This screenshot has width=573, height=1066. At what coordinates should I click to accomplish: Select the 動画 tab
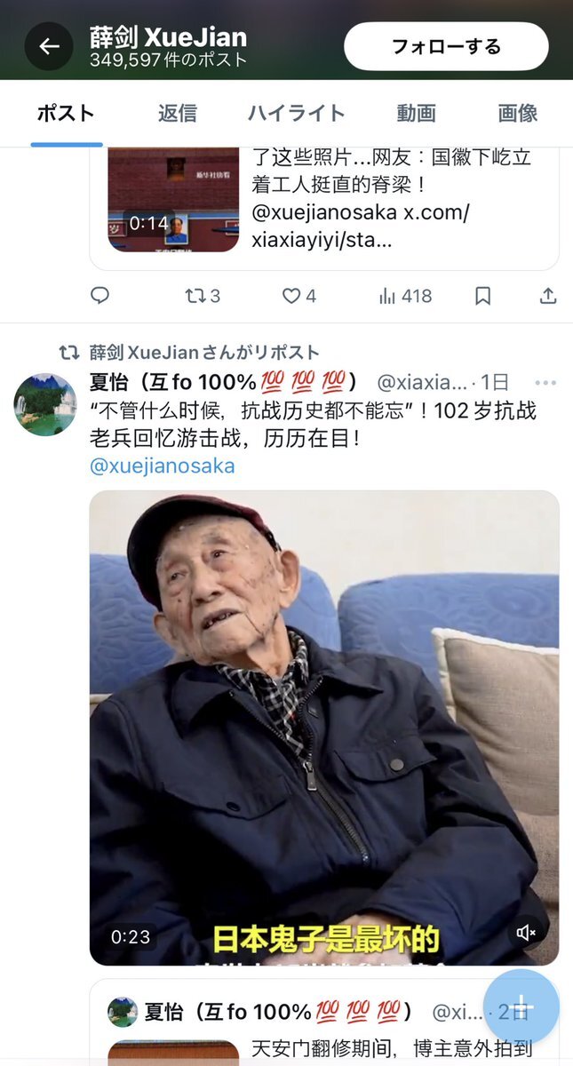tap(416, 114)
